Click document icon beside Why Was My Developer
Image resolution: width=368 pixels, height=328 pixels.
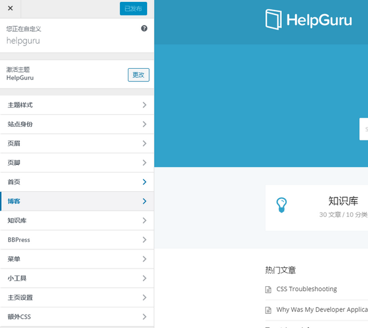click(268, 310)
